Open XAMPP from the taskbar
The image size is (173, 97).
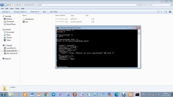coord(130,95)
